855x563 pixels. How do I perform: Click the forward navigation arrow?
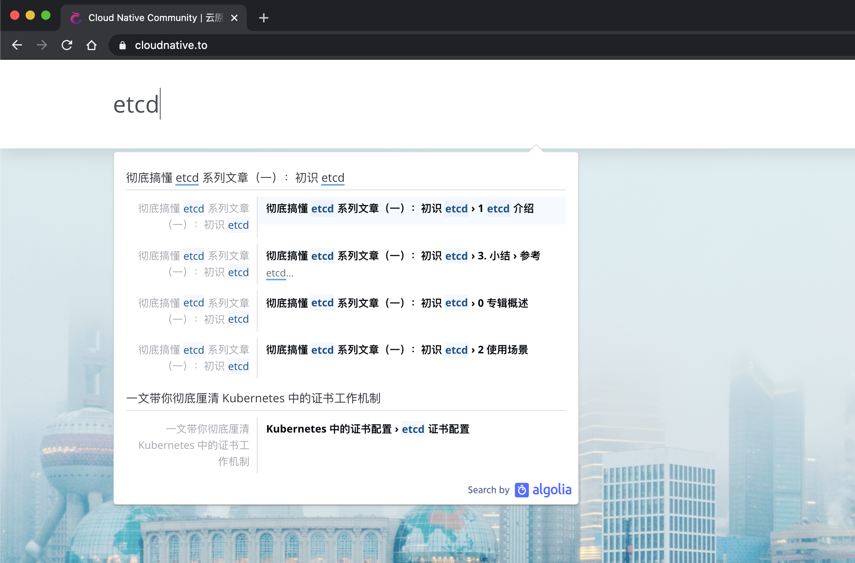pos(42,45)
